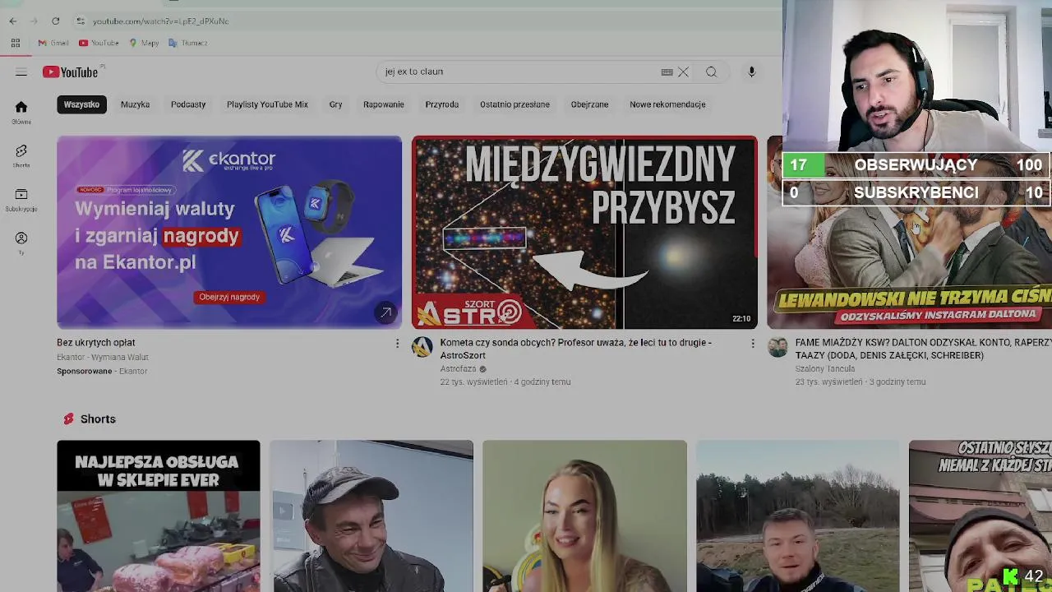
Task: Open the Ostatnio słyszę Short thumbnail
Action: [x=980, y=516]
